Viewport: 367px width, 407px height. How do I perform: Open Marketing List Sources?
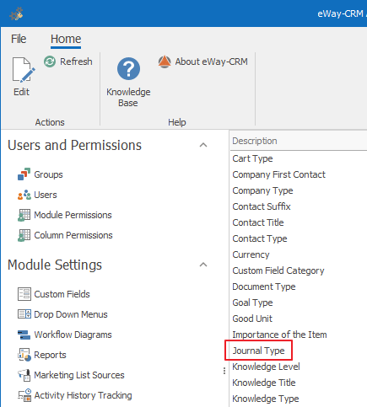coord(79,375)
